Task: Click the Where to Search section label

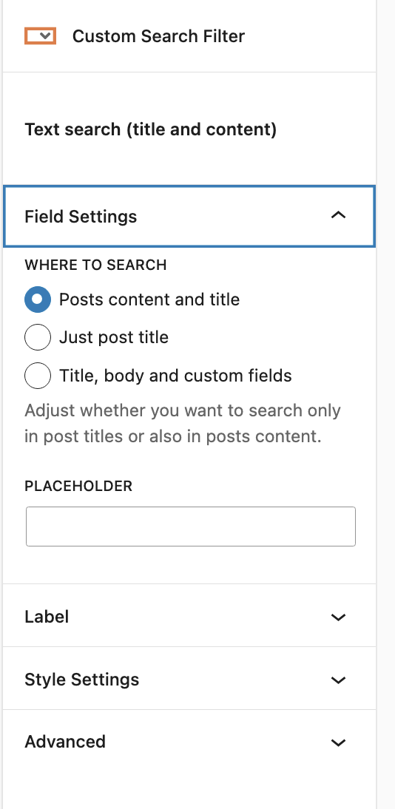Action: pyautogui.click(x=95, y=265)
